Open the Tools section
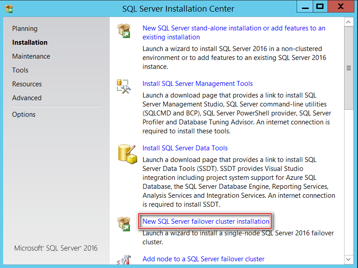358x268 pixels. point(20,70)
